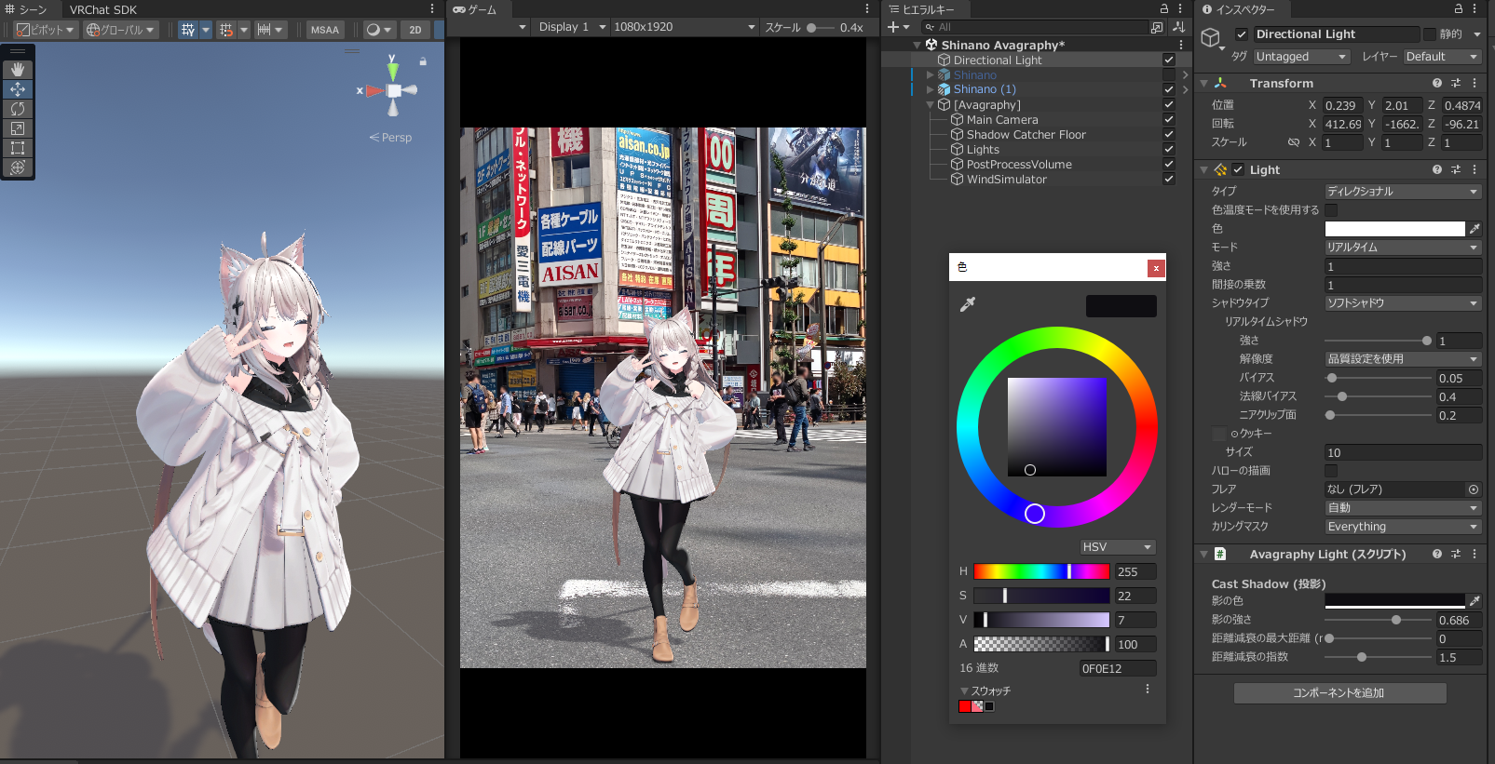Screen dimensions: 1495x764
Task: Toggle 2D view button
Action: click(415, 30)
